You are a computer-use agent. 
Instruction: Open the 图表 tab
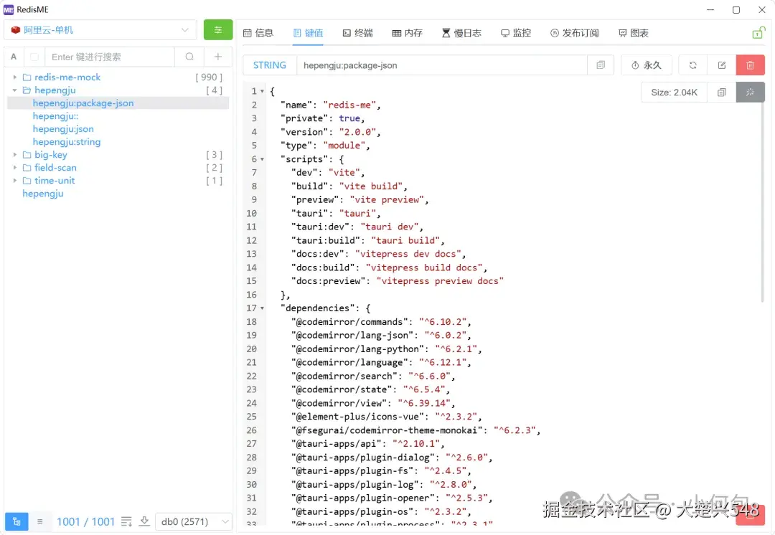(x=634, y=33)
